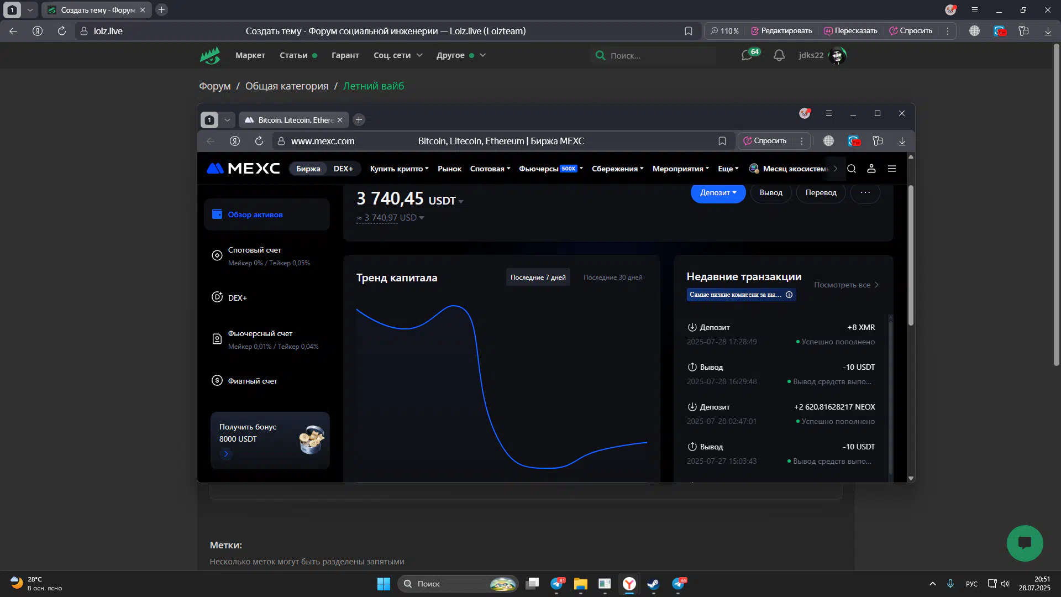Switch to Биржа mode
Image resolution: width=1061 pixels, height=597 pixels.
pyautogui.click(x=308, y=169)
